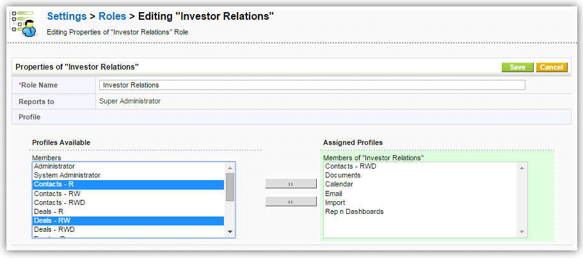Select Import in assigned profiles list

point(335,202)
